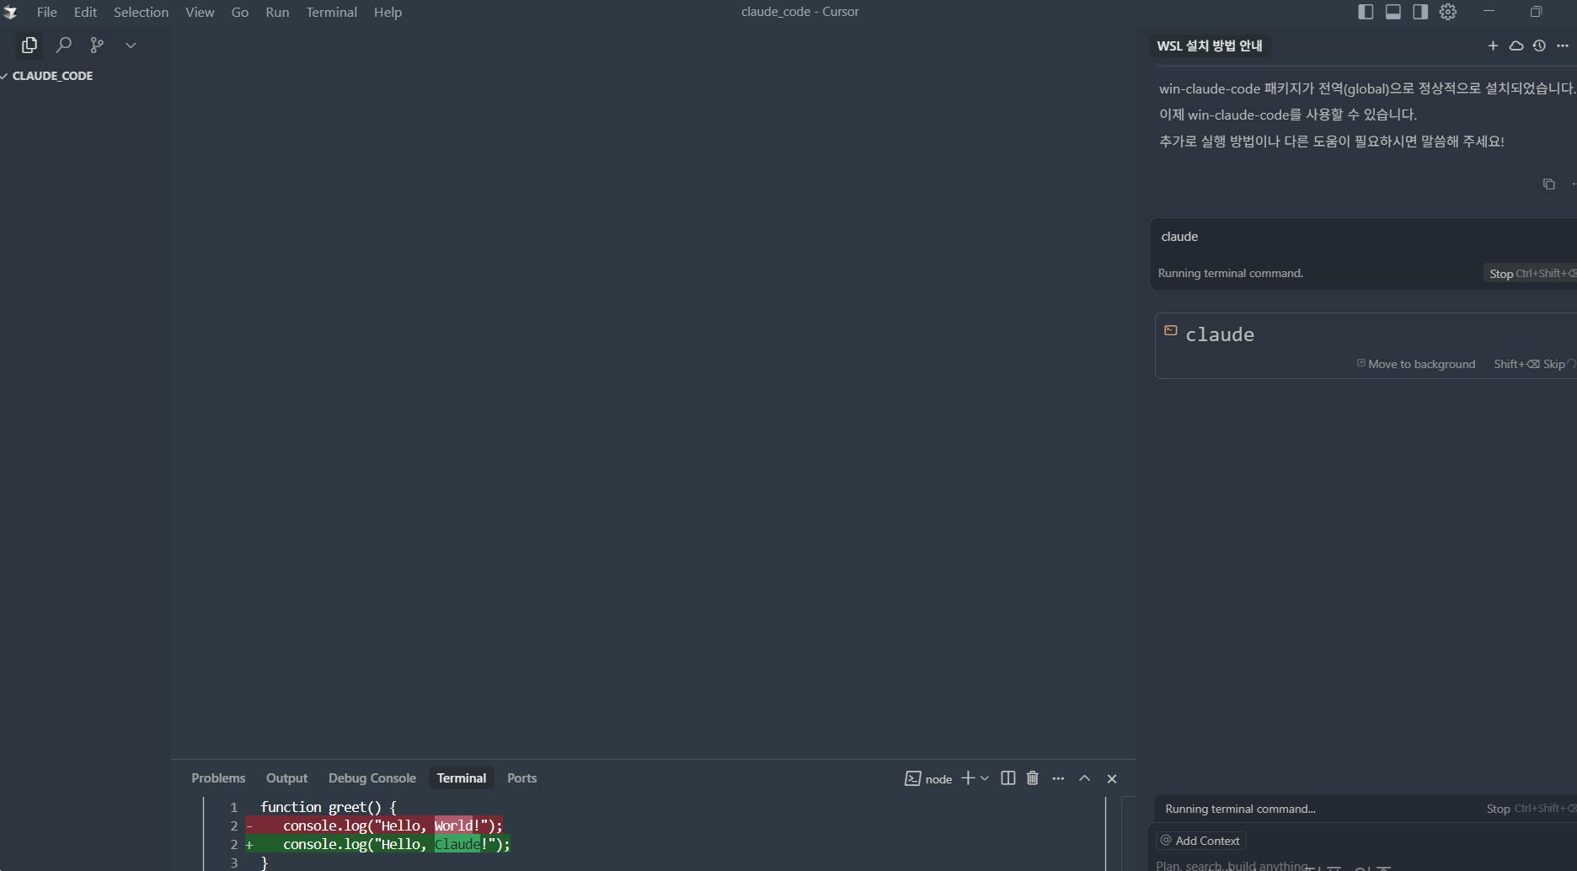
Task: Select the WSL 설치 방법 안내 chat tab
Action: pyautogui.click(x=1210, y=45)
